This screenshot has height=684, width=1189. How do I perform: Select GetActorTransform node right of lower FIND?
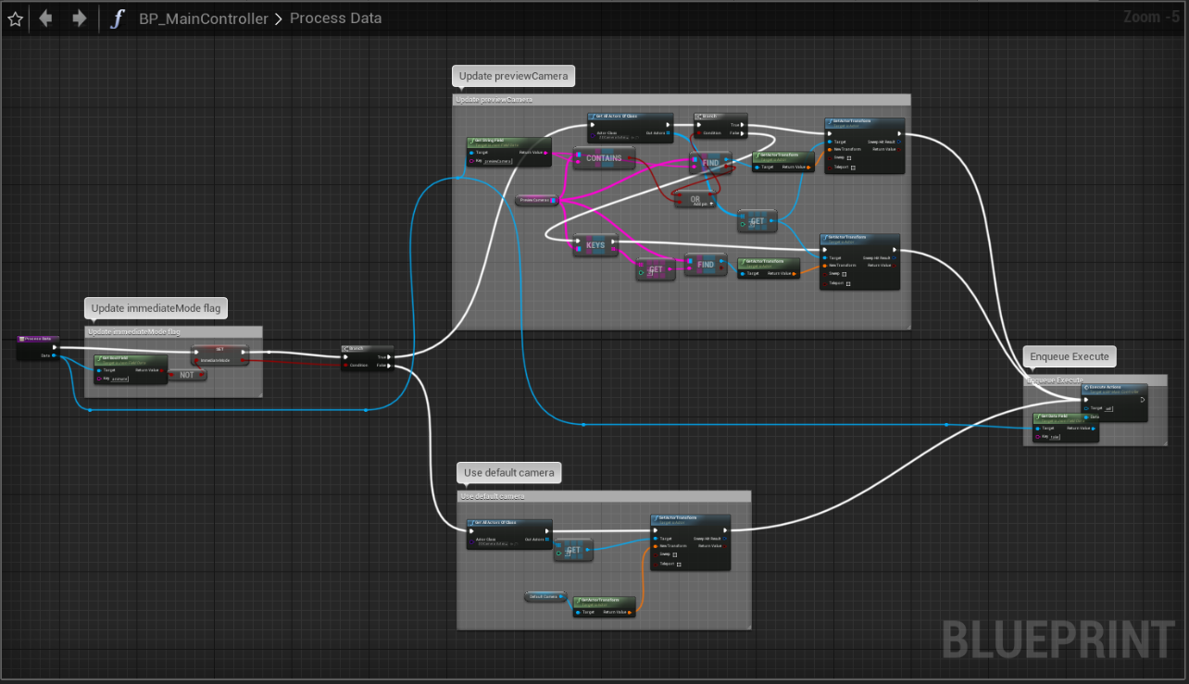[x=768, y=267]
